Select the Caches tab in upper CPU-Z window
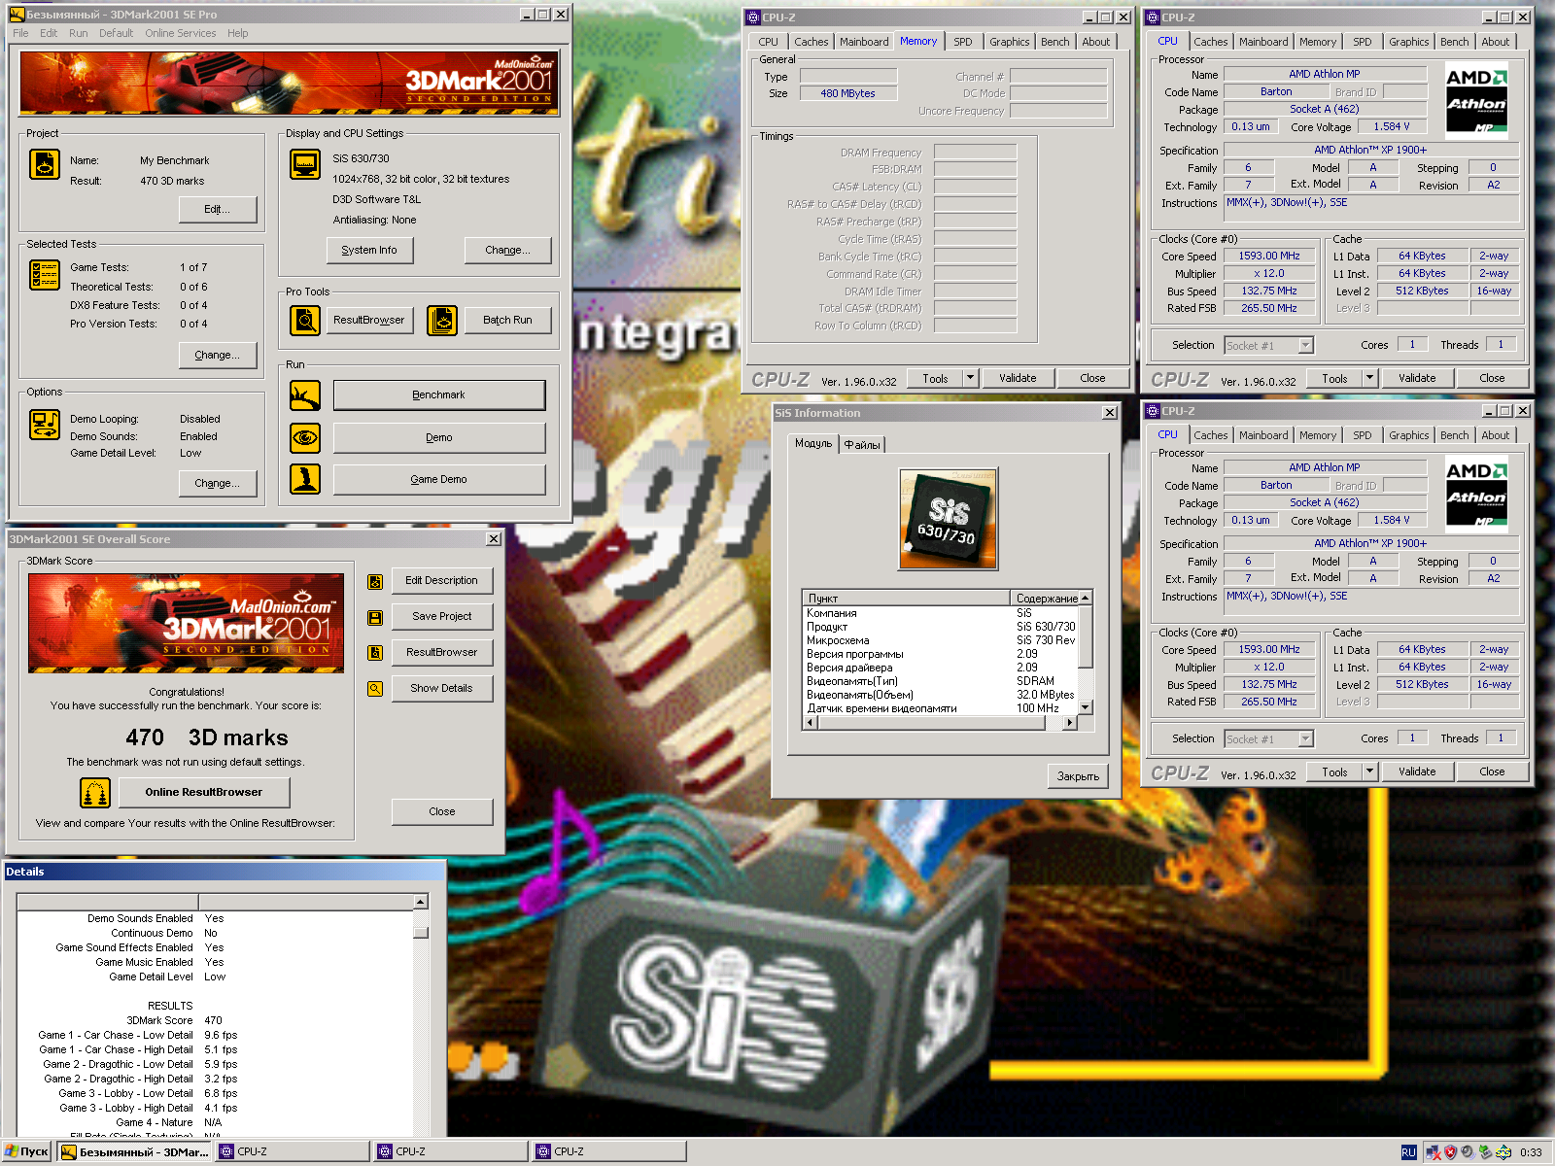 pyautogui.click(x=1210, y=42)
